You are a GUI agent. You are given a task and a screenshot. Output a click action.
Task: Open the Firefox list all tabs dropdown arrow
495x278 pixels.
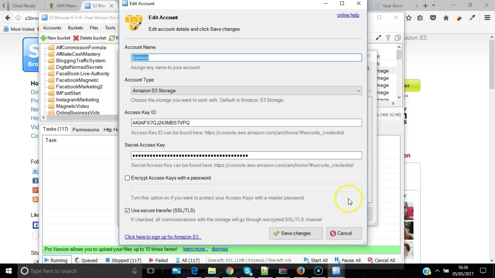(434, 5)
